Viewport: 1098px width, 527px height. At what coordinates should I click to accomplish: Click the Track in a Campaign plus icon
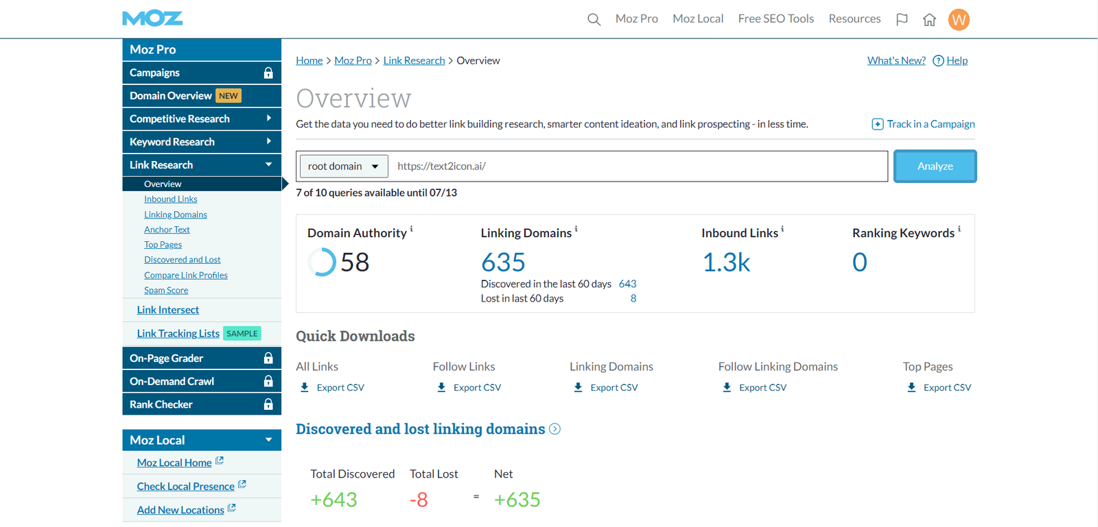[x=877, y=124]
